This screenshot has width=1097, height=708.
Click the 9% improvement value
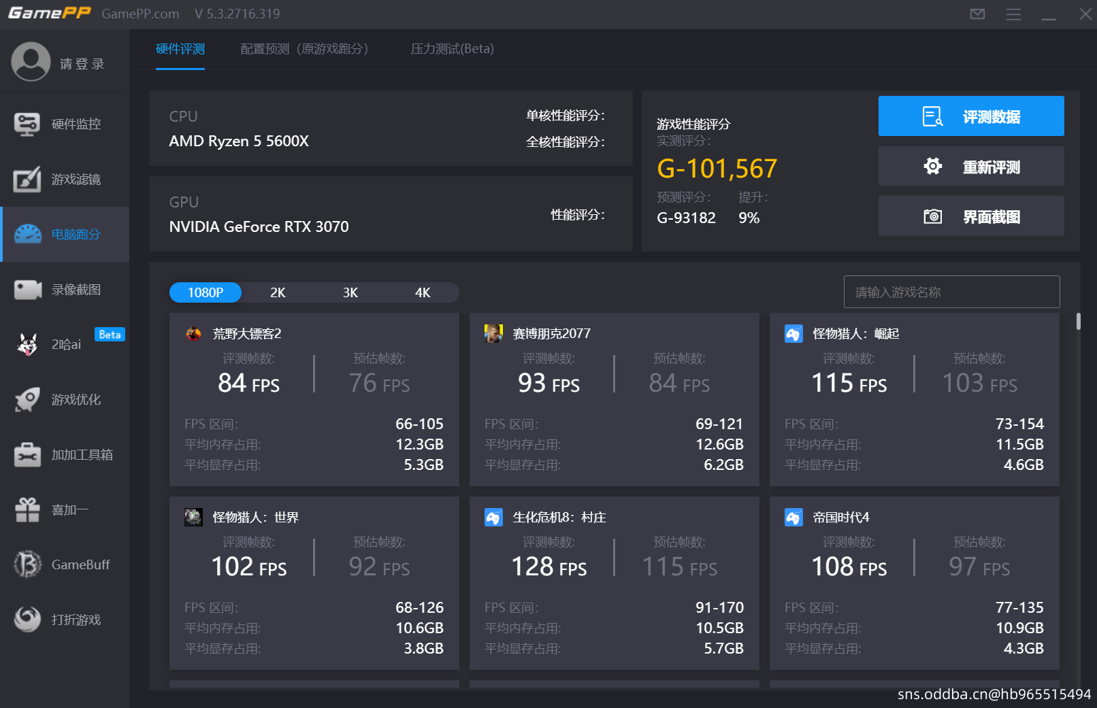pyautogui.click(x=749, y=218)
